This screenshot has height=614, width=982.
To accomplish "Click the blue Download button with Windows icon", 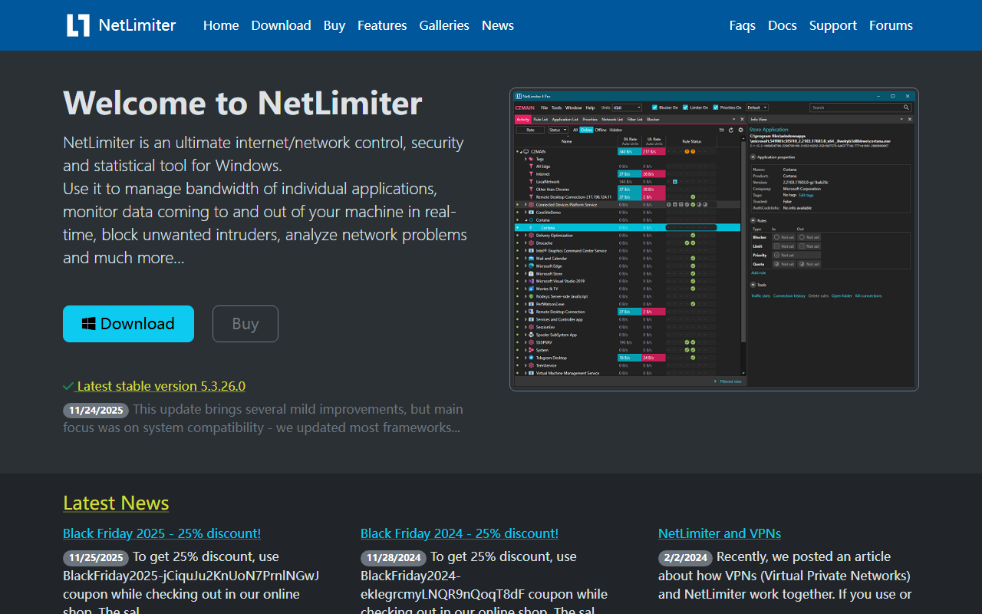I will 128,324.
